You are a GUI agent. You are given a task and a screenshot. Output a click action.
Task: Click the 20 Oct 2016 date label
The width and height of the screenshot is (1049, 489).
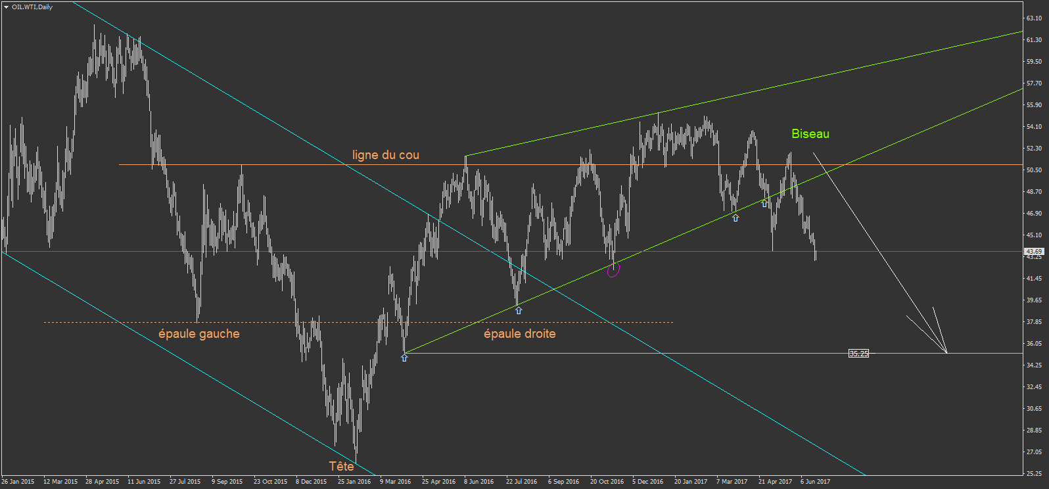[607, 482]
